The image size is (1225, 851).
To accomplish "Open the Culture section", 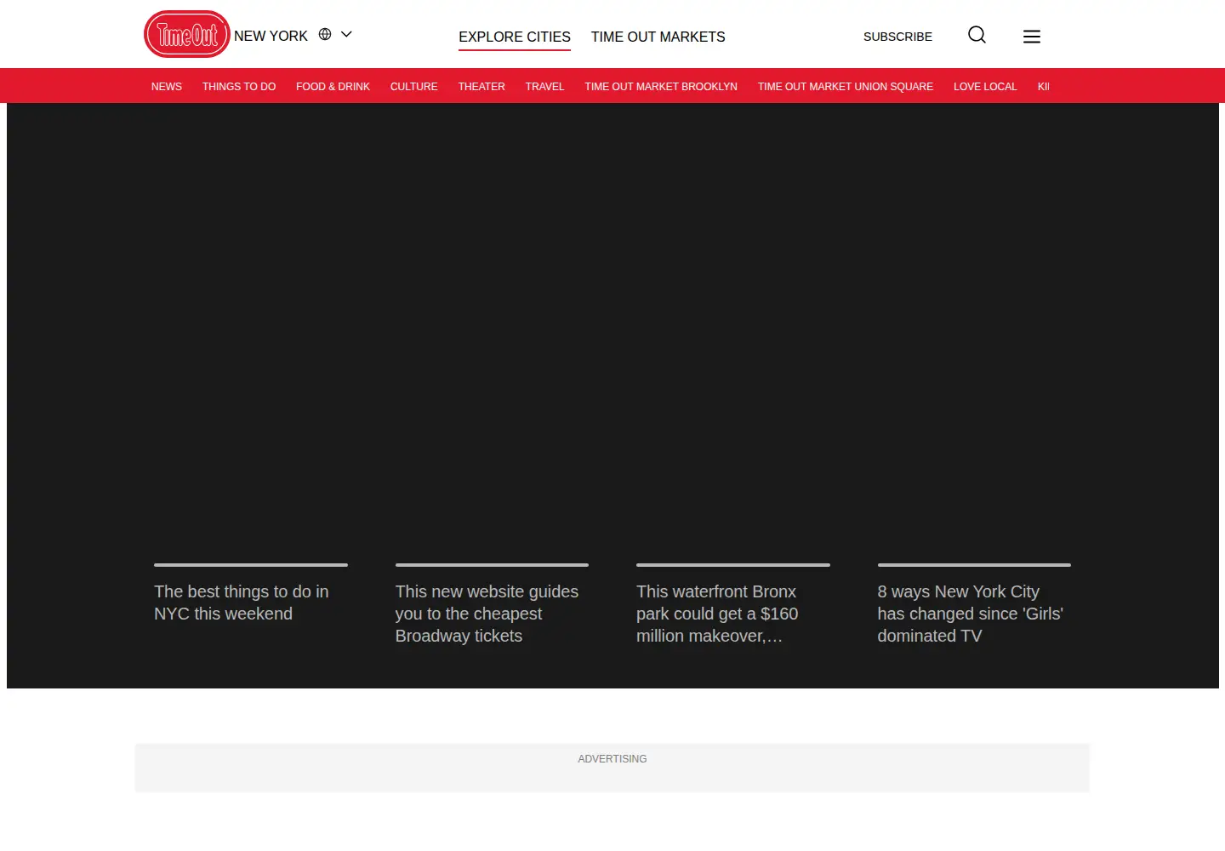I will coord(414,87).
